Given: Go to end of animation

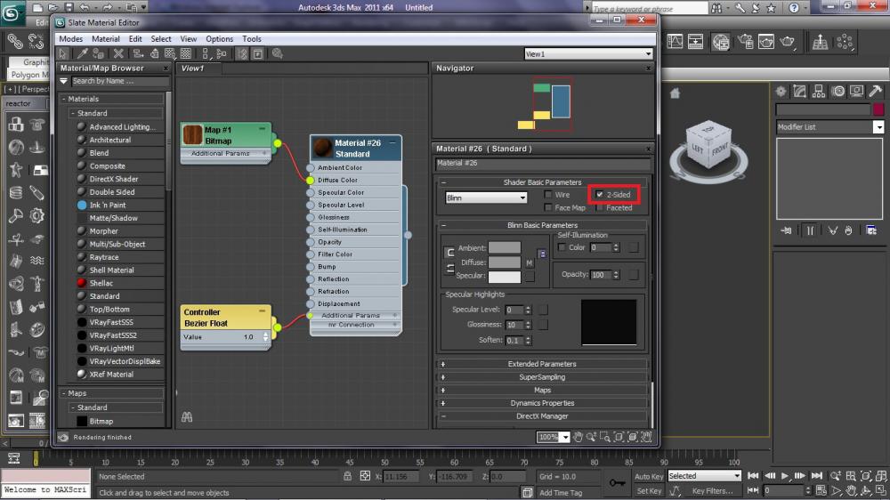Looking at the screenshot, I should (x=816, y=476).
